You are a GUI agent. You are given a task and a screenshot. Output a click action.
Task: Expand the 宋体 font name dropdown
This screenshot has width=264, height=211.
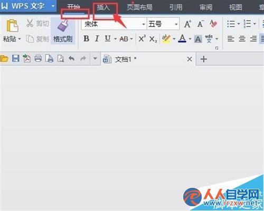(144, 24)
